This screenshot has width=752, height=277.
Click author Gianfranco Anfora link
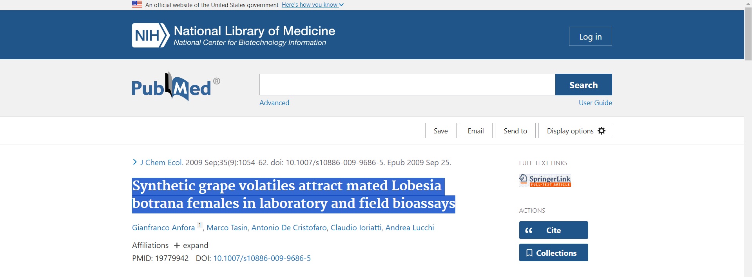(x=163, y=228)
